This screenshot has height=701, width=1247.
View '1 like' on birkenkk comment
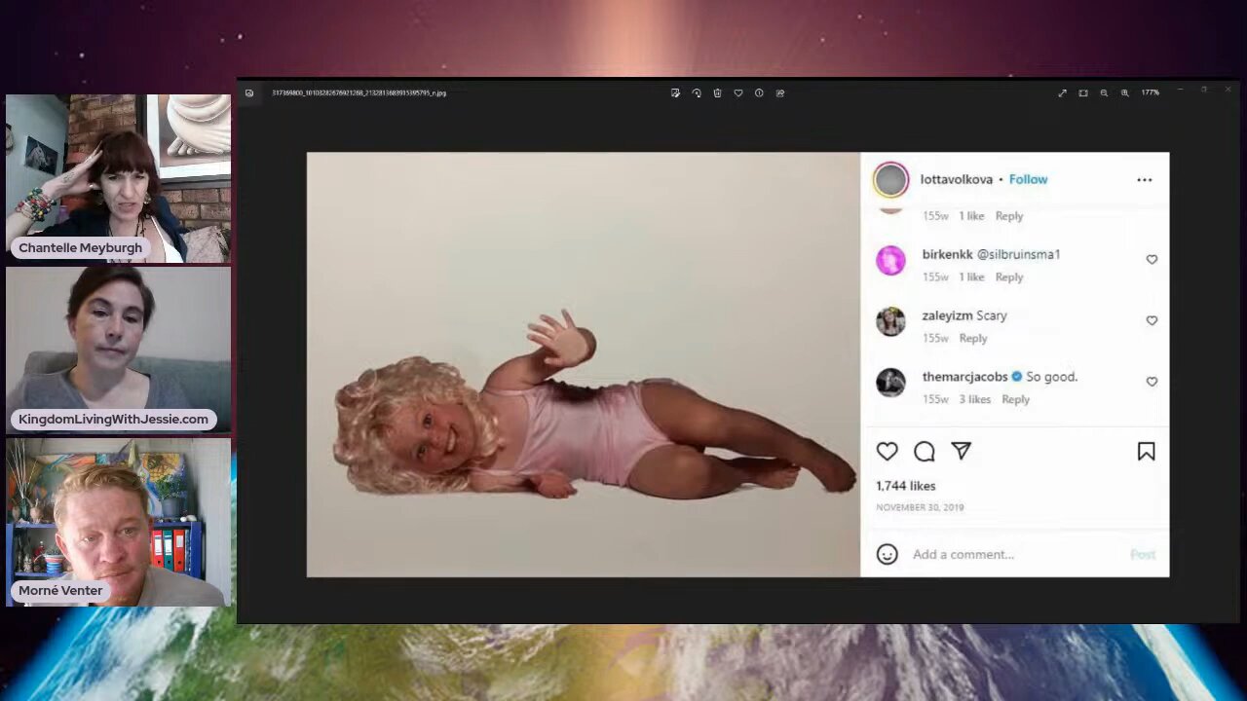click(x=971, y=277)
